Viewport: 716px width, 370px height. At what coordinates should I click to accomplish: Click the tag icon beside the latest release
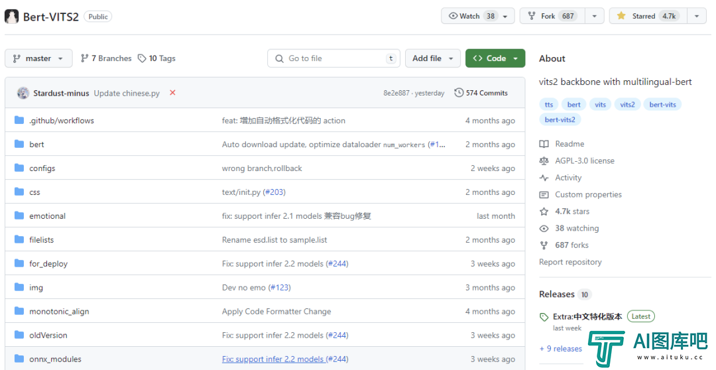[544, 317]
